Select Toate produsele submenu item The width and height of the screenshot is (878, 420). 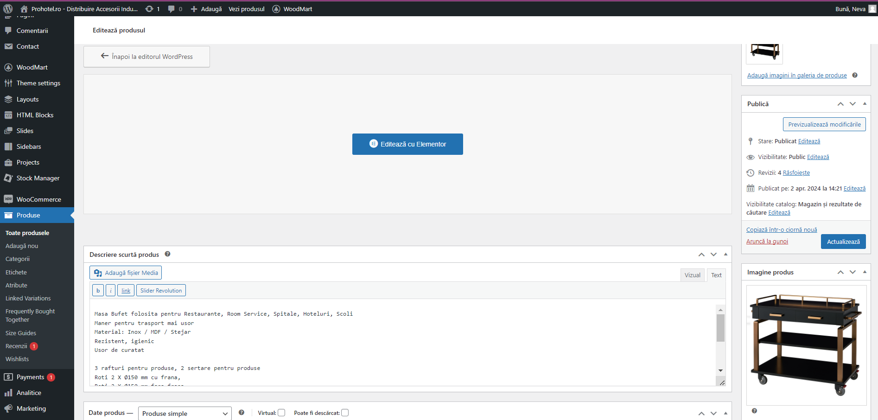click(27, 233)
